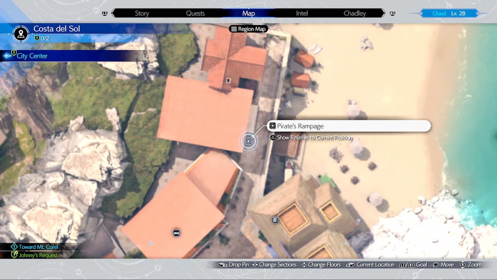Open the Story tab

tap(142, 13)
